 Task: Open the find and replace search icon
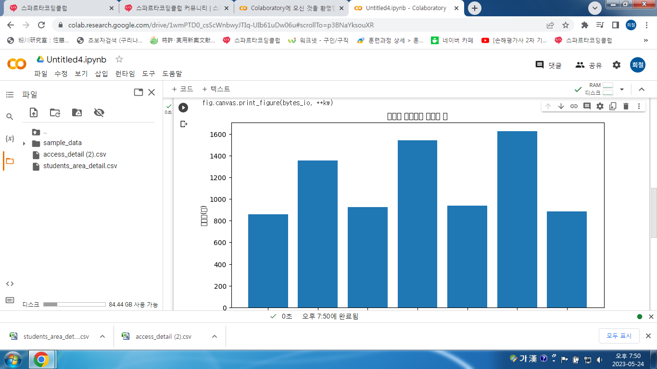(x=10, y=117)
